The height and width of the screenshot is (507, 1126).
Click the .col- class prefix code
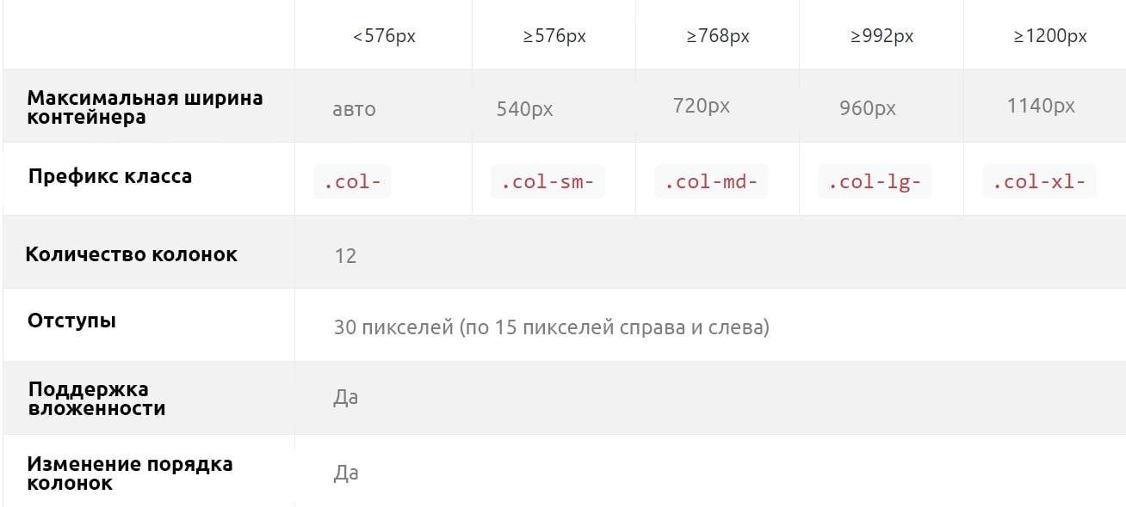(x=352, y=182)
